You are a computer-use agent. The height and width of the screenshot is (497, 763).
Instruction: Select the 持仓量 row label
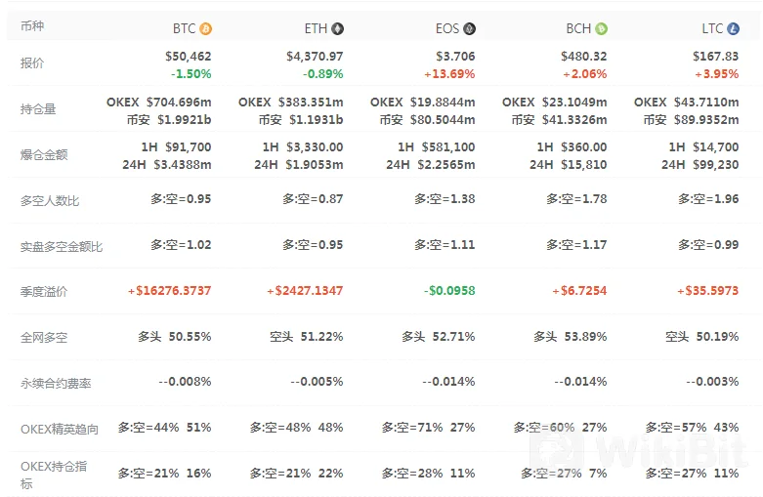tap(38, 109)
